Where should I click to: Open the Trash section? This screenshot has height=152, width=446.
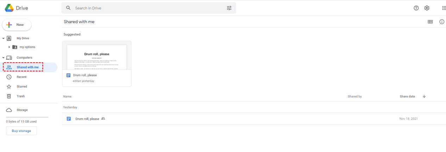coord(20,96)
